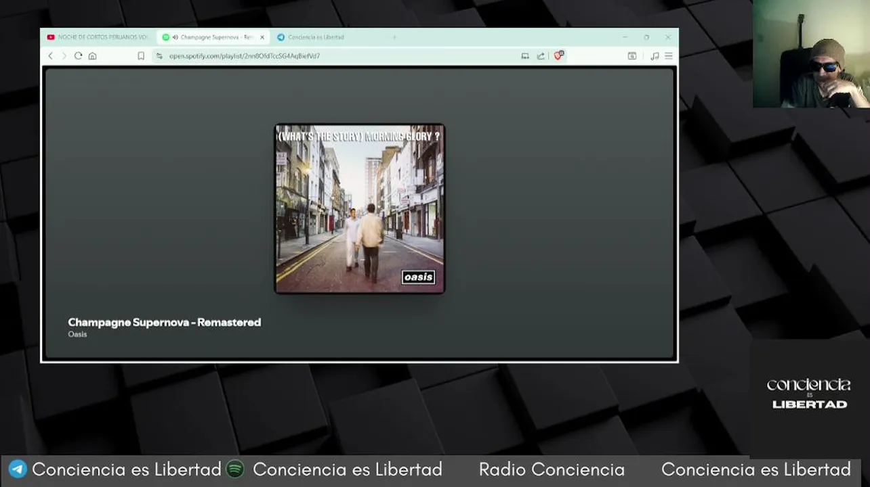Click the Telegram icon in the bottom ticker
The width and height of the screenshot is (870, 487).
point(18,469)
